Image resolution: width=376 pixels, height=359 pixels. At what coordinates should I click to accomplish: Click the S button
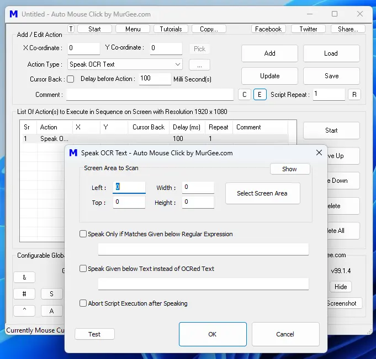pyautogui.click(x=52, y=293)
